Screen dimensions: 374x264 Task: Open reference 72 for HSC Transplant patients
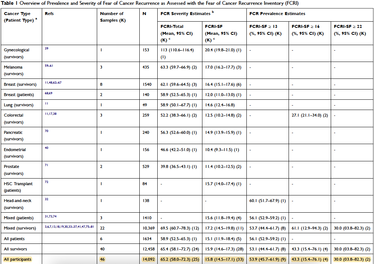tap(46, 182)
